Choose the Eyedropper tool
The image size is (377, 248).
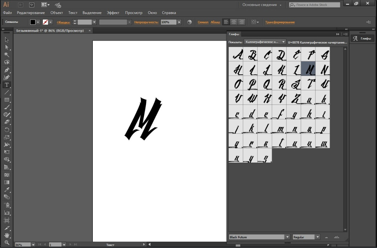[x=7, y=190]
